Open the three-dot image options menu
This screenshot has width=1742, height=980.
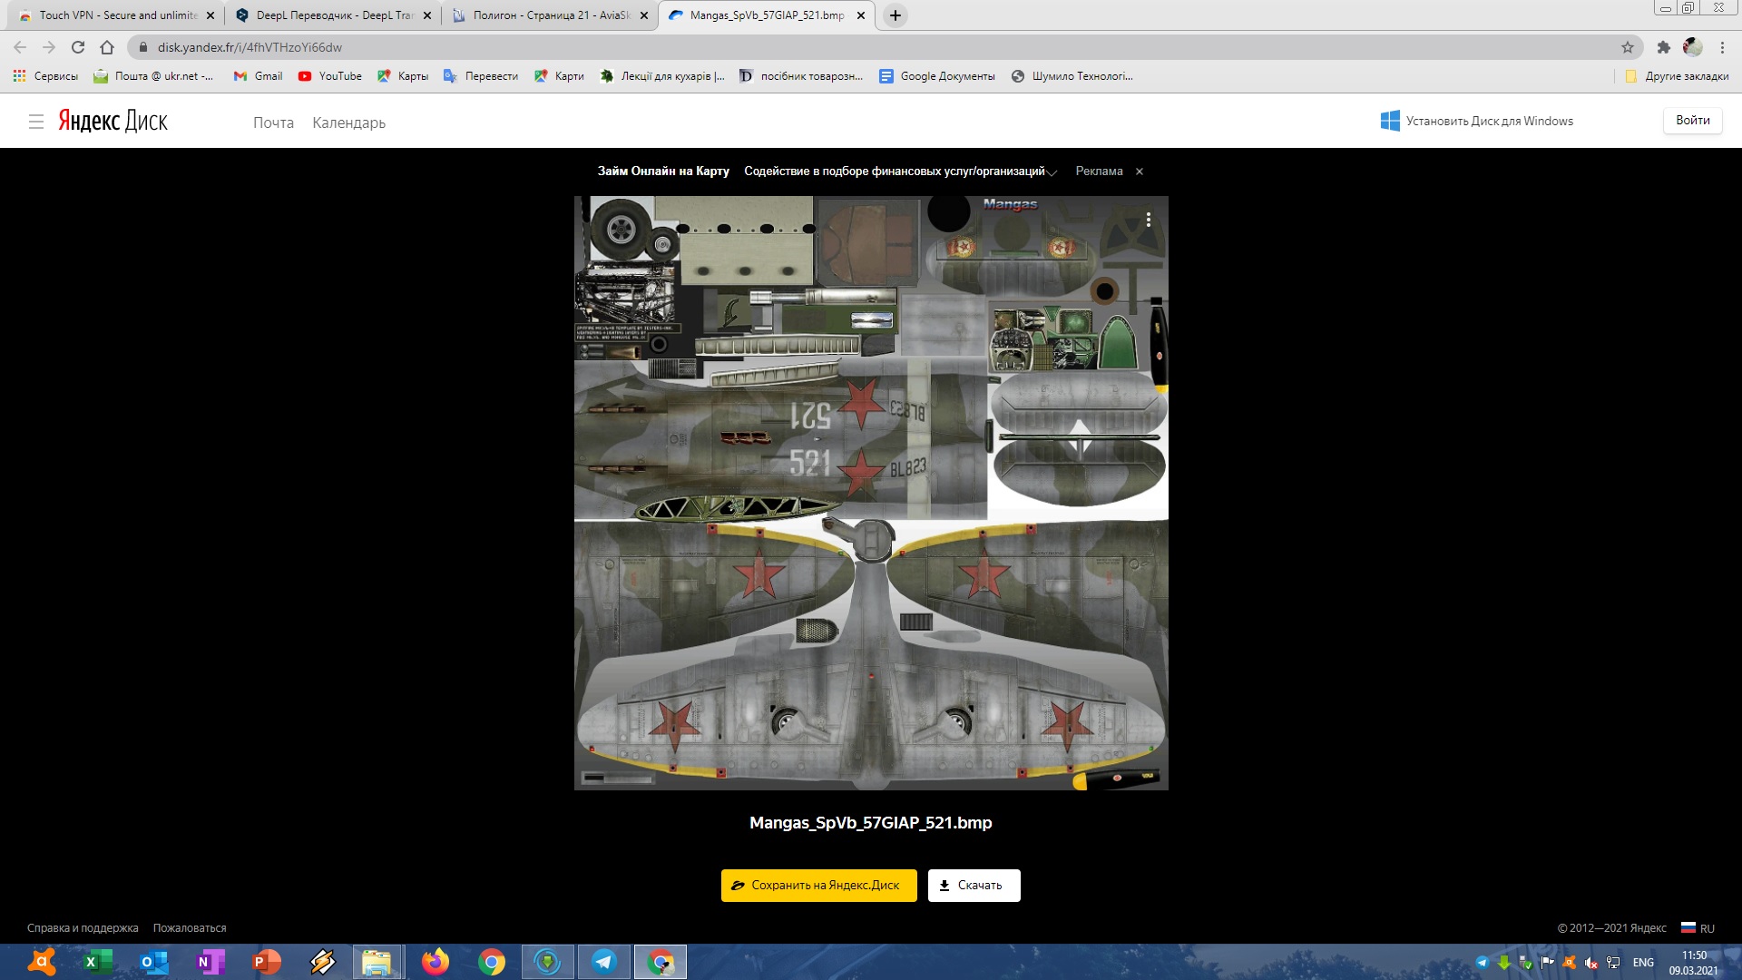1149,220
